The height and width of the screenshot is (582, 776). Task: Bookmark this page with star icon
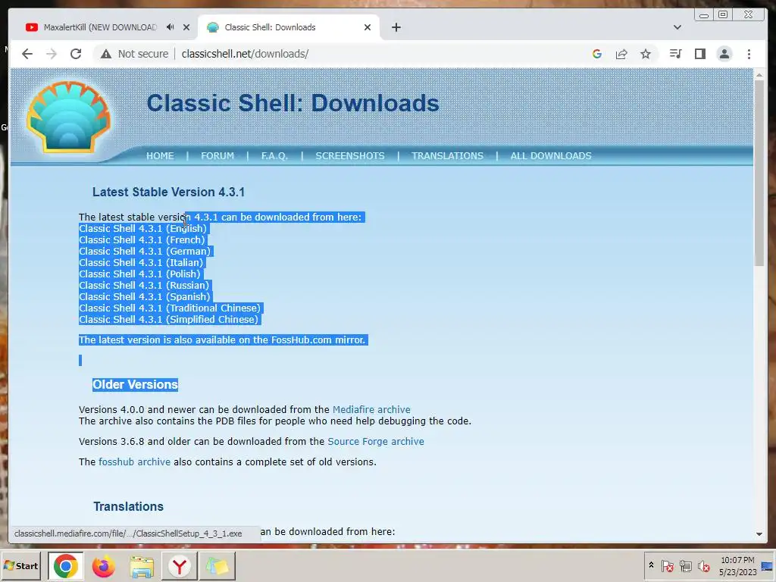coord(646,54)
